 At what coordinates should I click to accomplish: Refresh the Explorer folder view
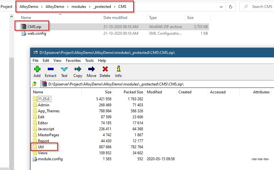(x=230, y=7)
